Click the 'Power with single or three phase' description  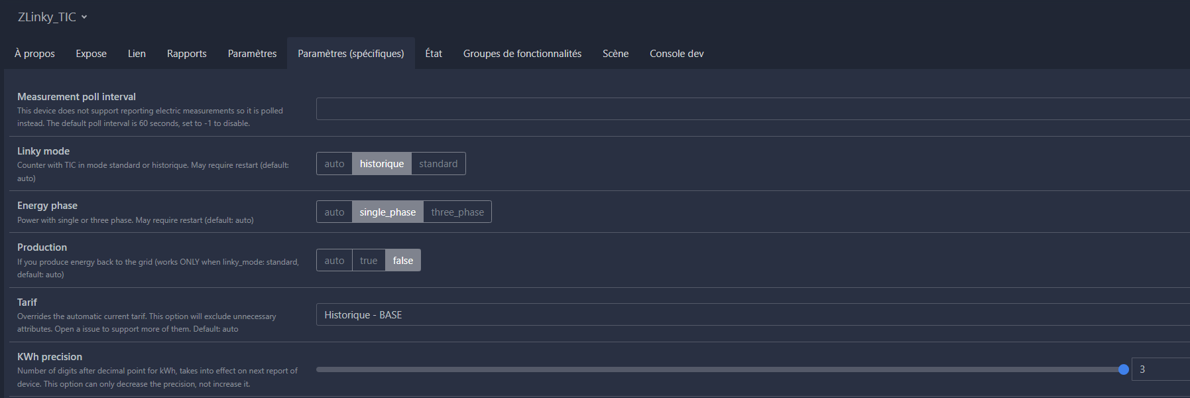click(135, 220)
